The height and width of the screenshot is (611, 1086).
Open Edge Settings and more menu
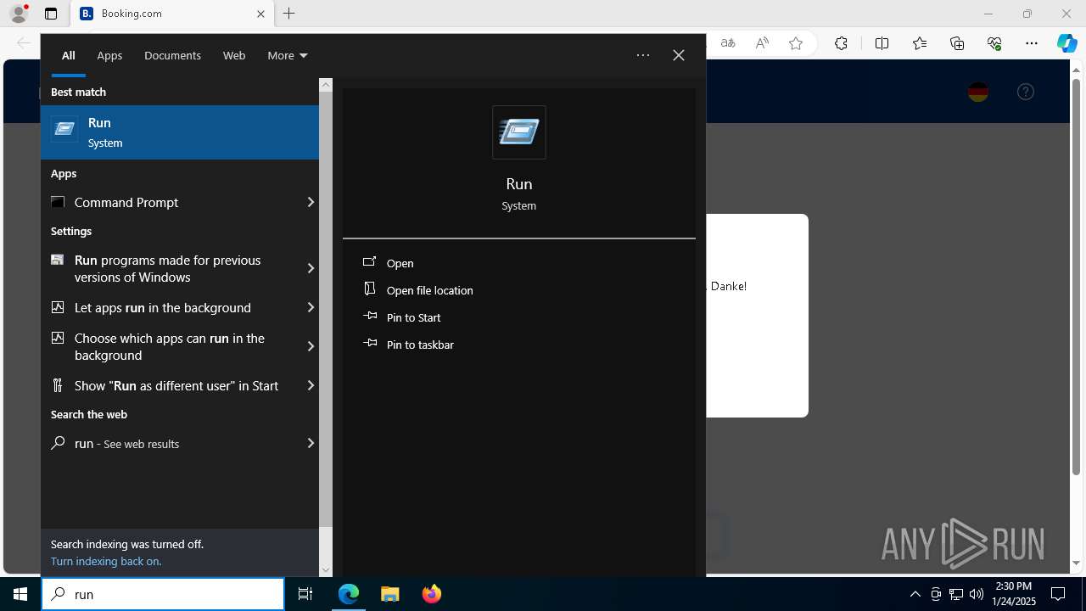pos(1032,43)
